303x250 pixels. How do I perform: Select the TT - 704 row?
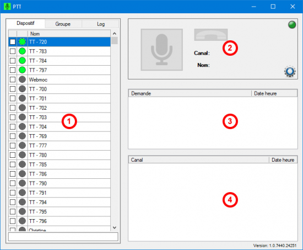pos(59,127)
